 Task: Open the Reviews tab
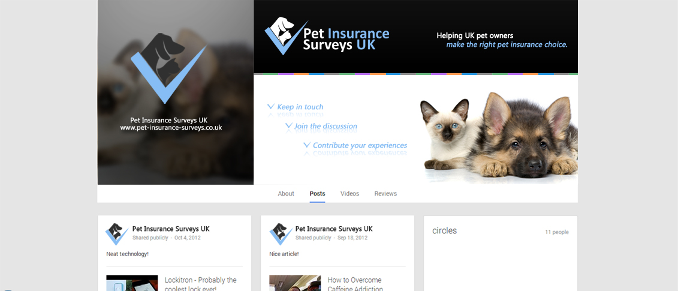[x=385, y=194]
